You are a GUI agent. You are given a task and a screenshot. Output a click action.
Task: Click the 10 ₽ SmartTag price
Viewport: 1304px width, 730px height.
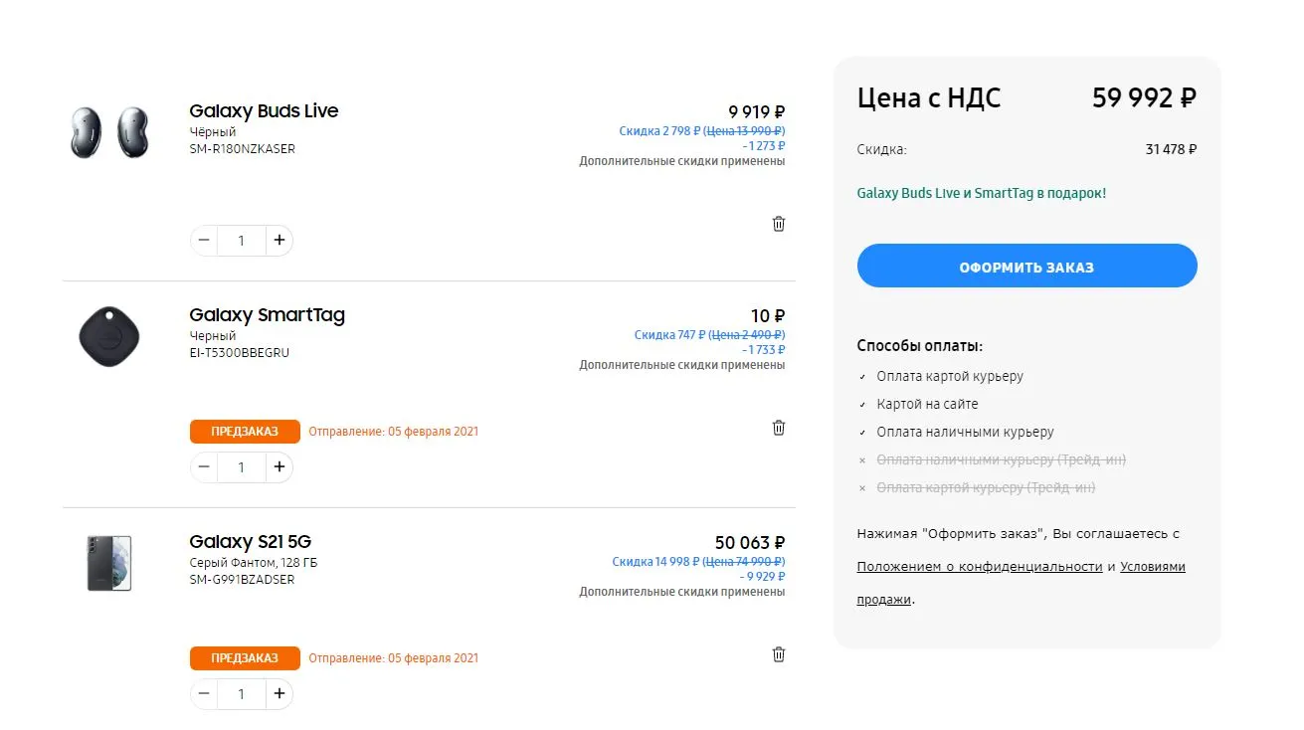pyautogui.click(x=768, y=316)
